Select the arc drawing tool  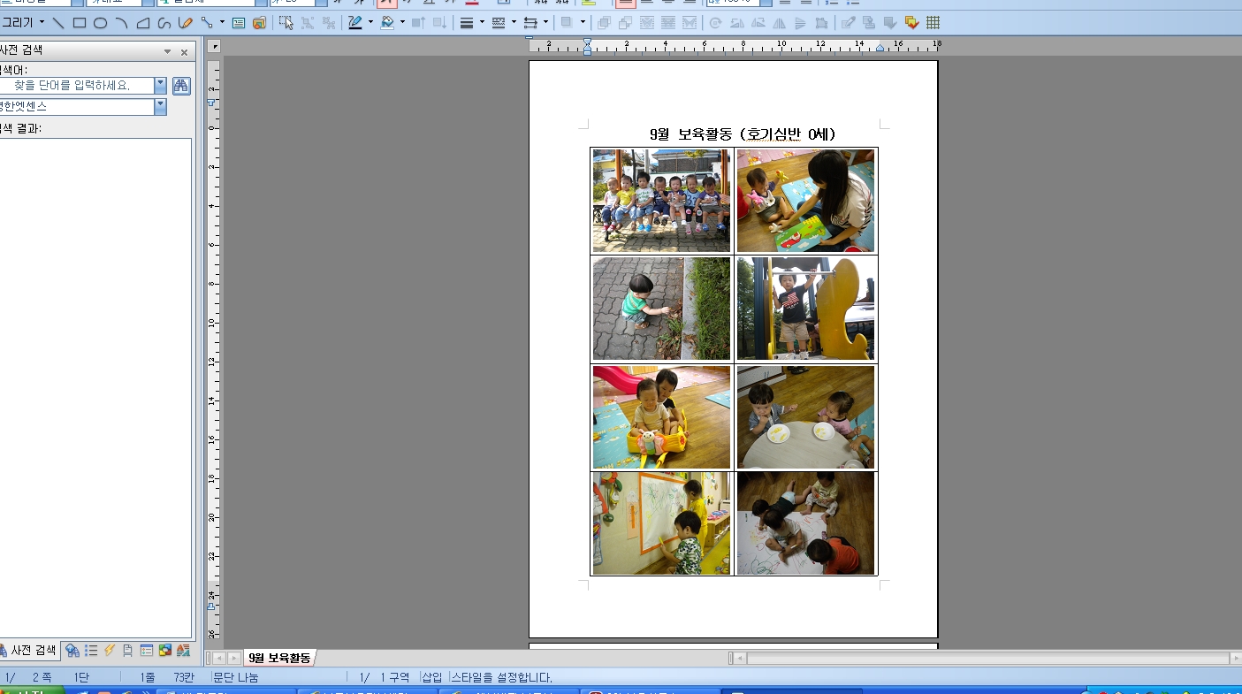coord(122,23)
